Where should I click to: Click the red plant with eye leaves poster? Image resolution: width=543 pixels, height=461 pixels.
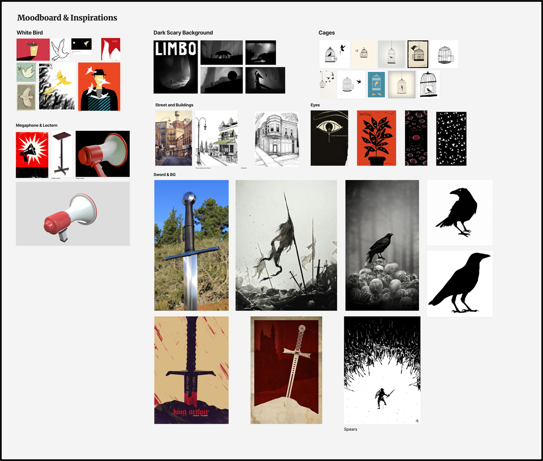[377, 138]
